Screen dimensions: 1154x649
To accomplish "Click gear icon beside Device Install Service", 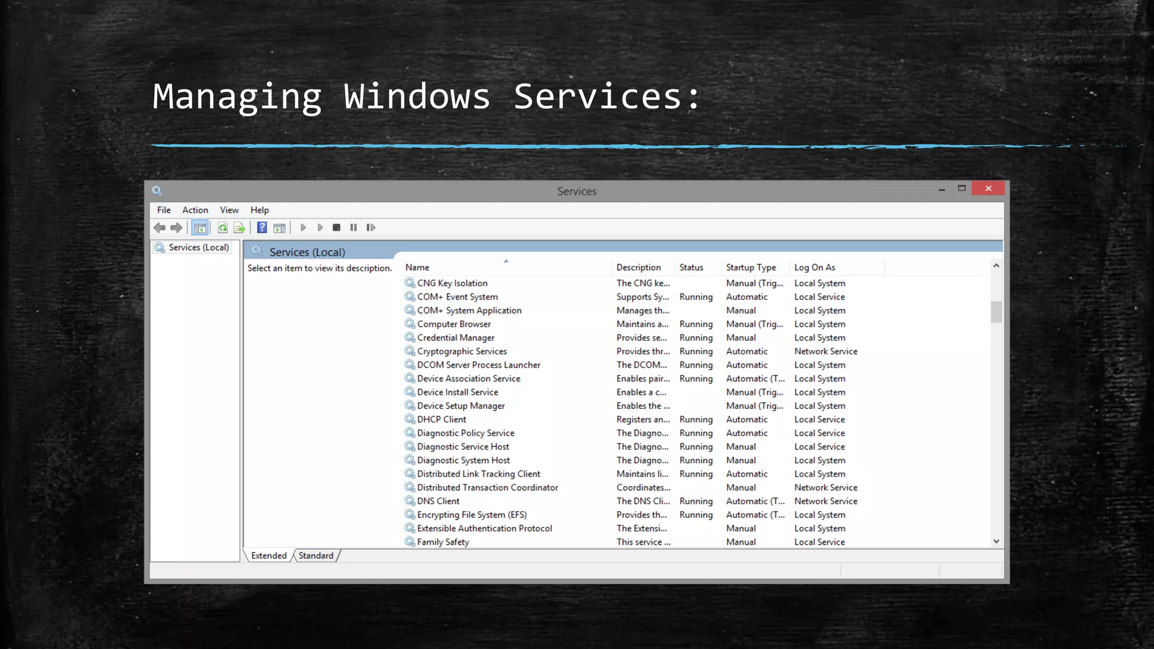I will [x=410, y=392].
